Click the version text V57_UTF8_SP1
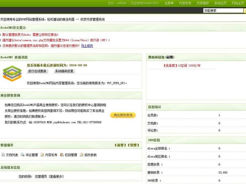The height and width of the screenshot is (184, 246). coord(116,83)
